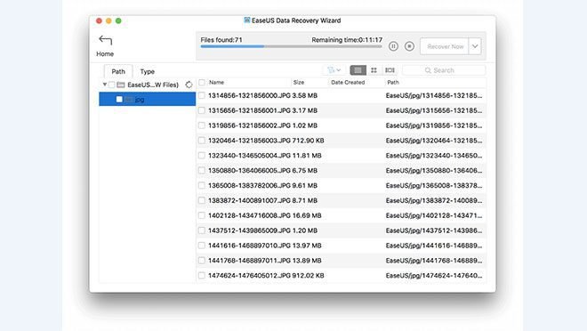Viewport: 587px width, 331px height.
Task: Select the jpg folder in the tree
Action: [x=147, y=100]
